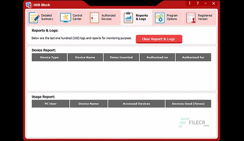The image size is (244, 141).
Task: Click the Authorized for column header
Action: pos(193,57)
